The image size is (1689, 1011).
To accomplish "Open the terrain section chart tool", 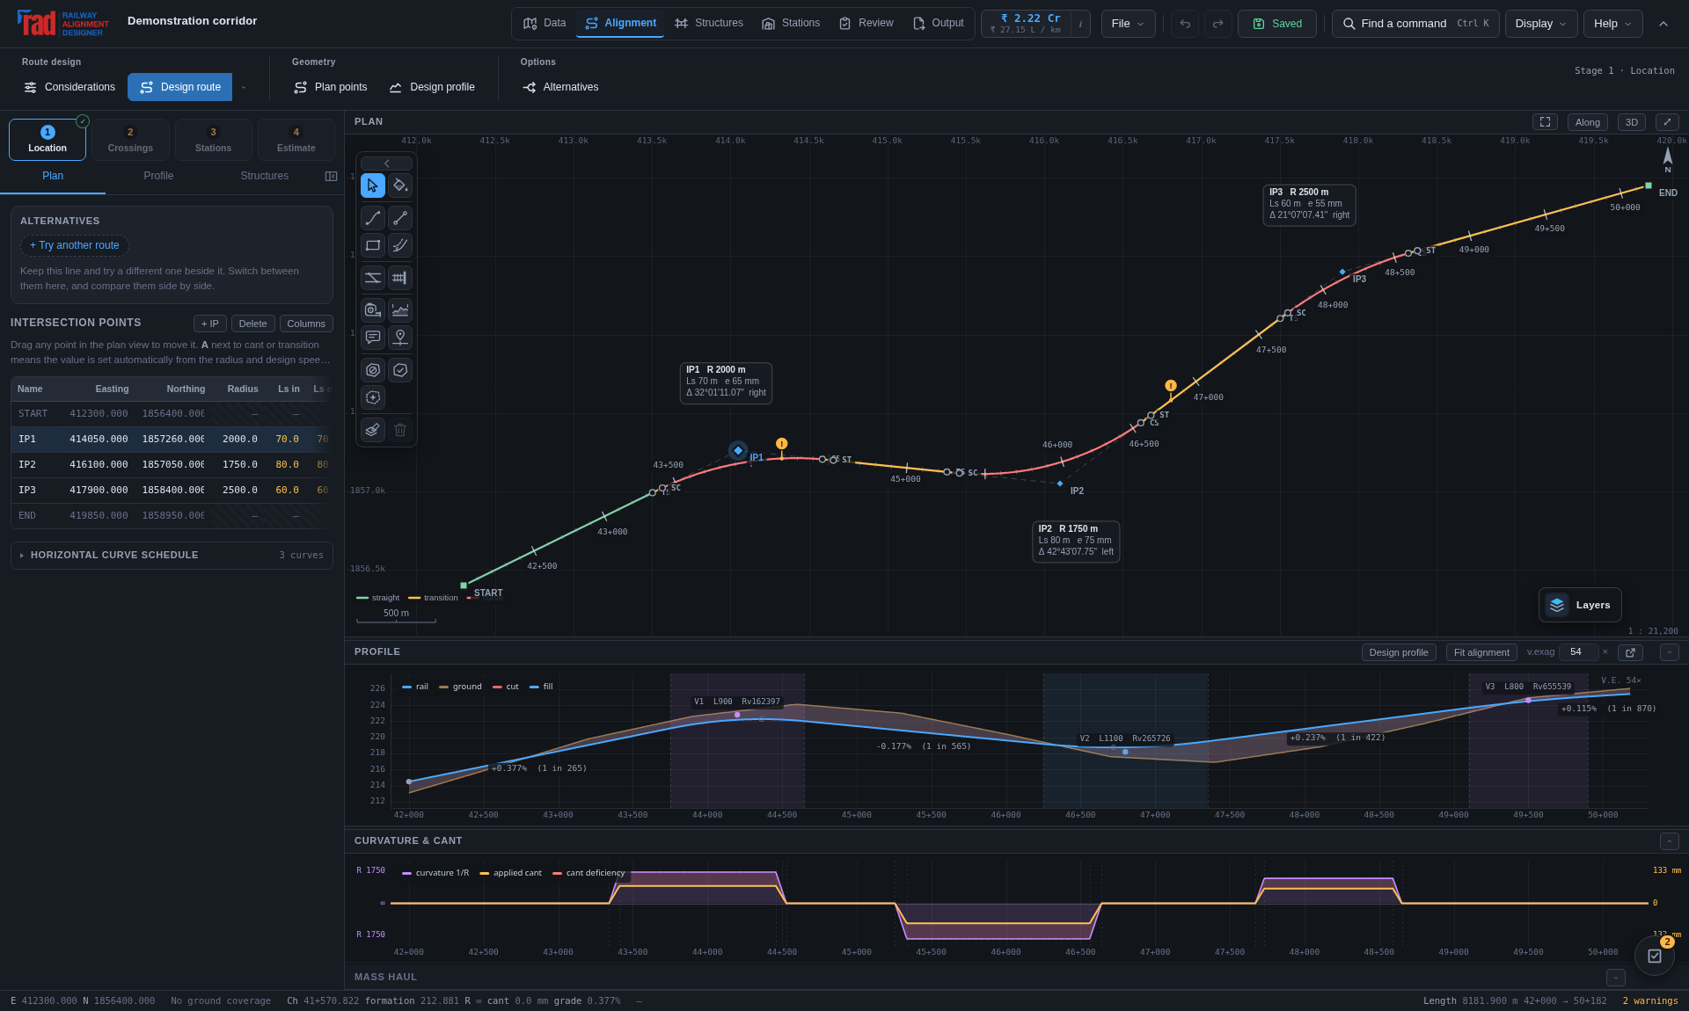I will coord(400,309).
